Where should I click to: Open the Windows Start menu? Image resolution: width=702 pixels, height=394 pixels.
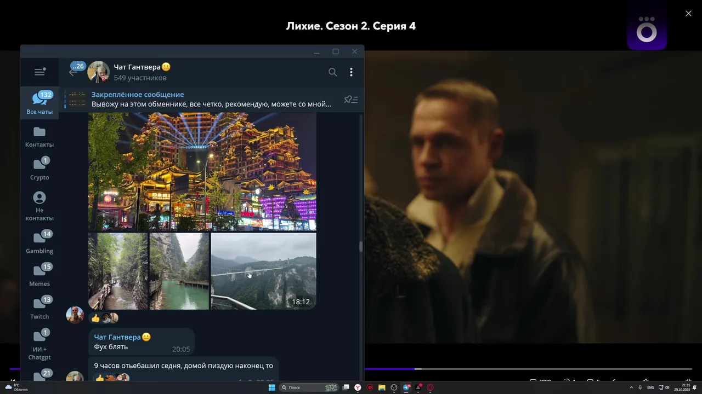pos(271,387)
